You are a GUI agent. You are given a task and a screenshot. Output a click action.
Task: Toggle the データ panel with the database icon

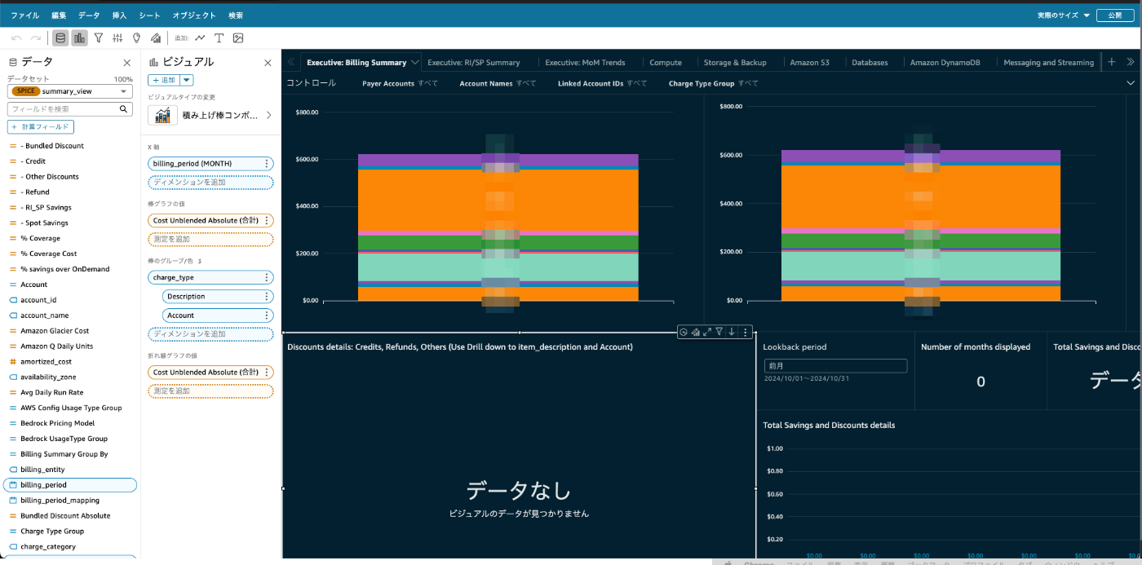point(60,38)
